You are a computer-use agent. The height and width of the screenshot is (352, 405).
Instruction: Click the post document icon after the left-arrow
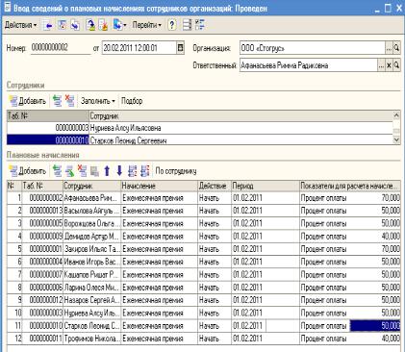pyautogui.click(x=62, y=25)
